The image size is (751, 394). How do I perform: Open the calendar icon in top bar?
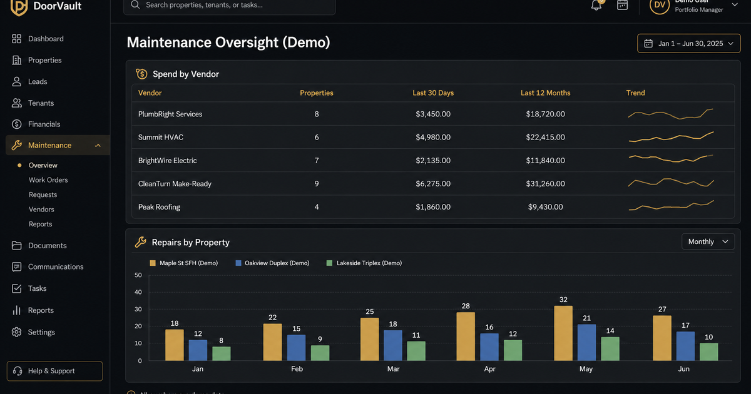(x=622, y=5)
